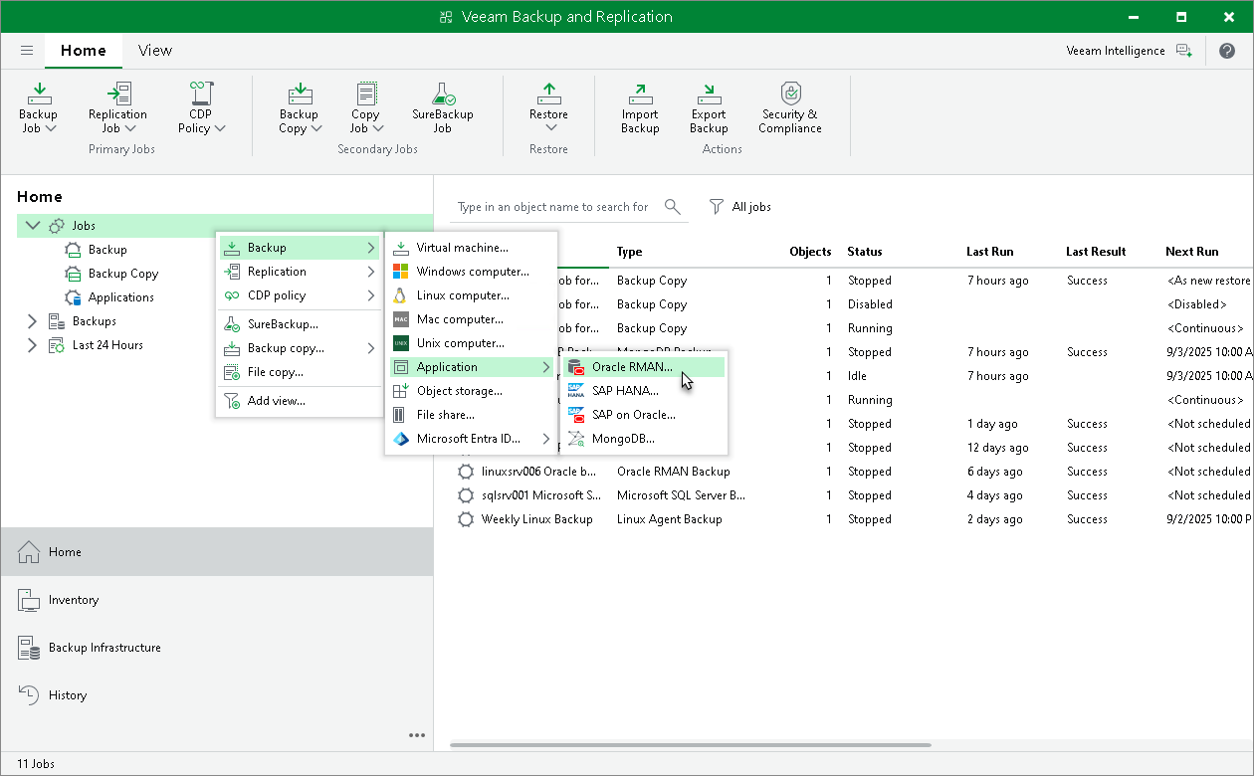Open the Home navigation pane
This screenshot has height=776, width=1254.
217,551
